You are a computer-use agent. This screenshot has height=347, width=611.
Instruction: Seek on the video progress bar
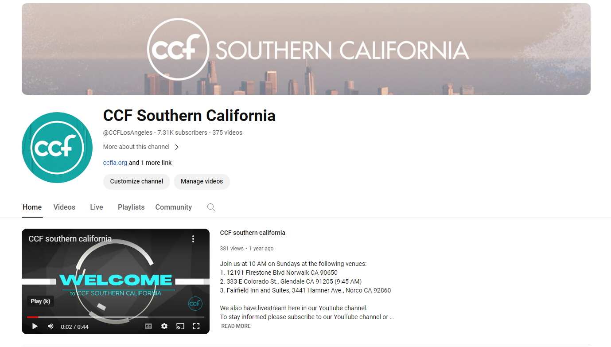coord(116,317)
